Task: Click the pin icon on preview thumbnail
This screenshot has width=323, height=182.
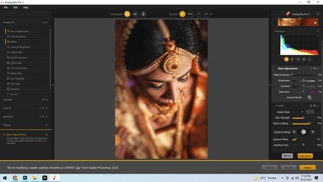Action: click(x=315, y=23)
